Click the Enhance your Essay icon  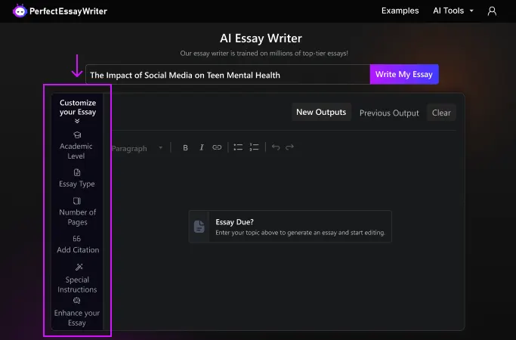[76, 301]
